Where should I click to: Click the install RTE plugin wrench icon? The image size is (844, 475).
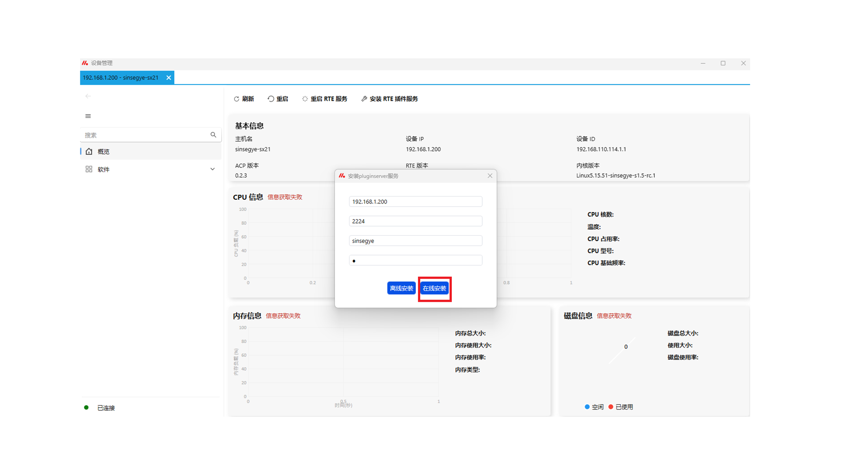pyautogui.click(x=364, y=99)
